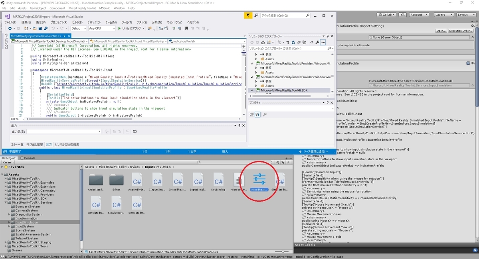
Task: Toggle Alphabetical sort in Properties panel
Action: [257, 115]
